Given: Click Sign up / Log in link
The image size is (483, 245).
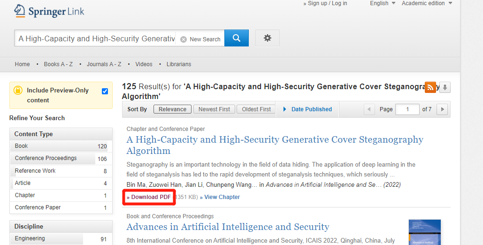Looking at the screenshot, I should pyautogui.click(x=327, y=3).
